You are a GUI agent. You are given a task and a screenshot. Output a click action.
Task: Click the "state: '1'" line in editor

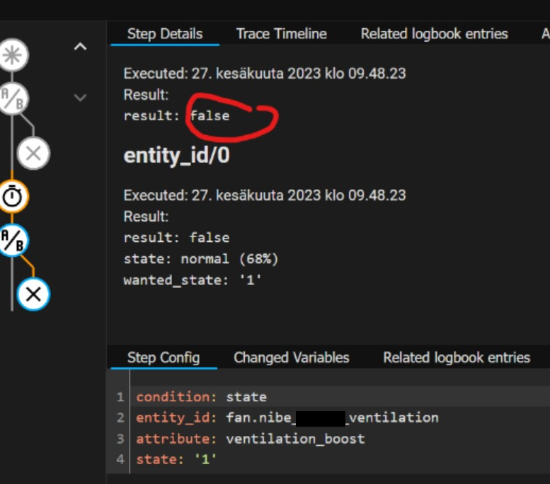point(176,459)
